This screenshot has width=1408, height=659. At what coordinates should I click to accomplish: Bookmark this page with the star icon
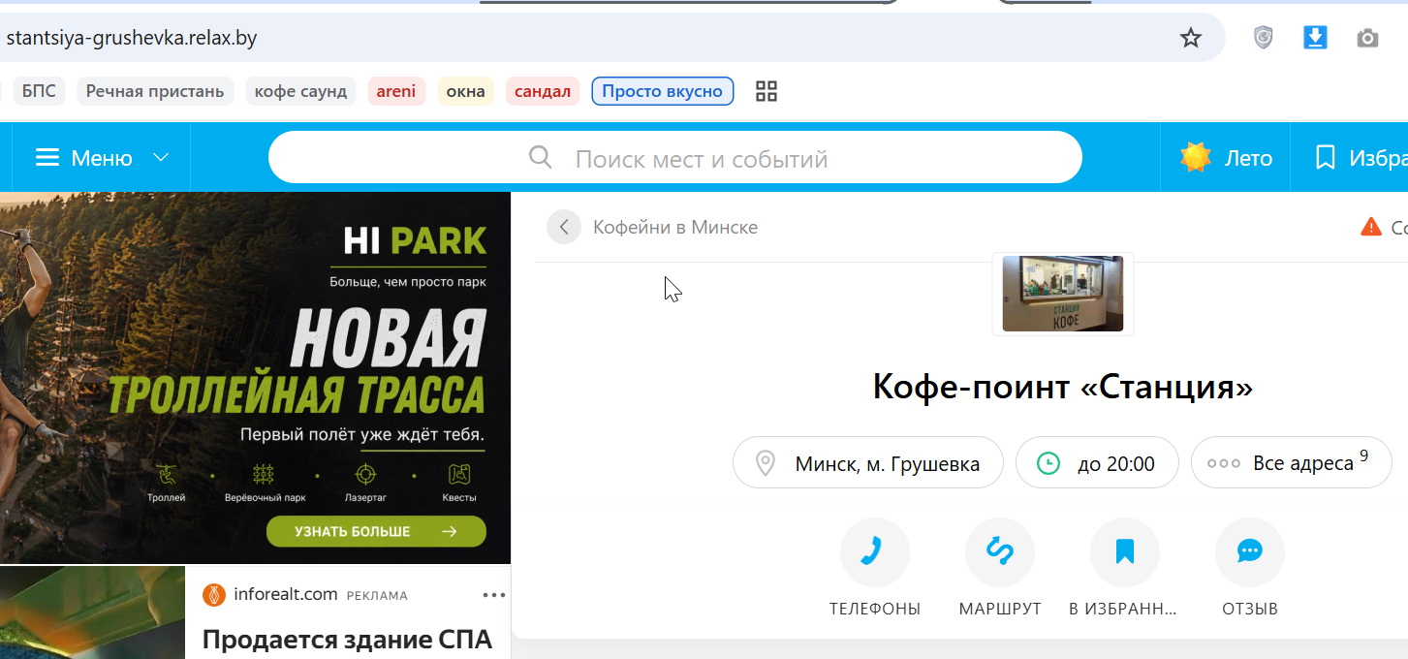coord(1190,38)
